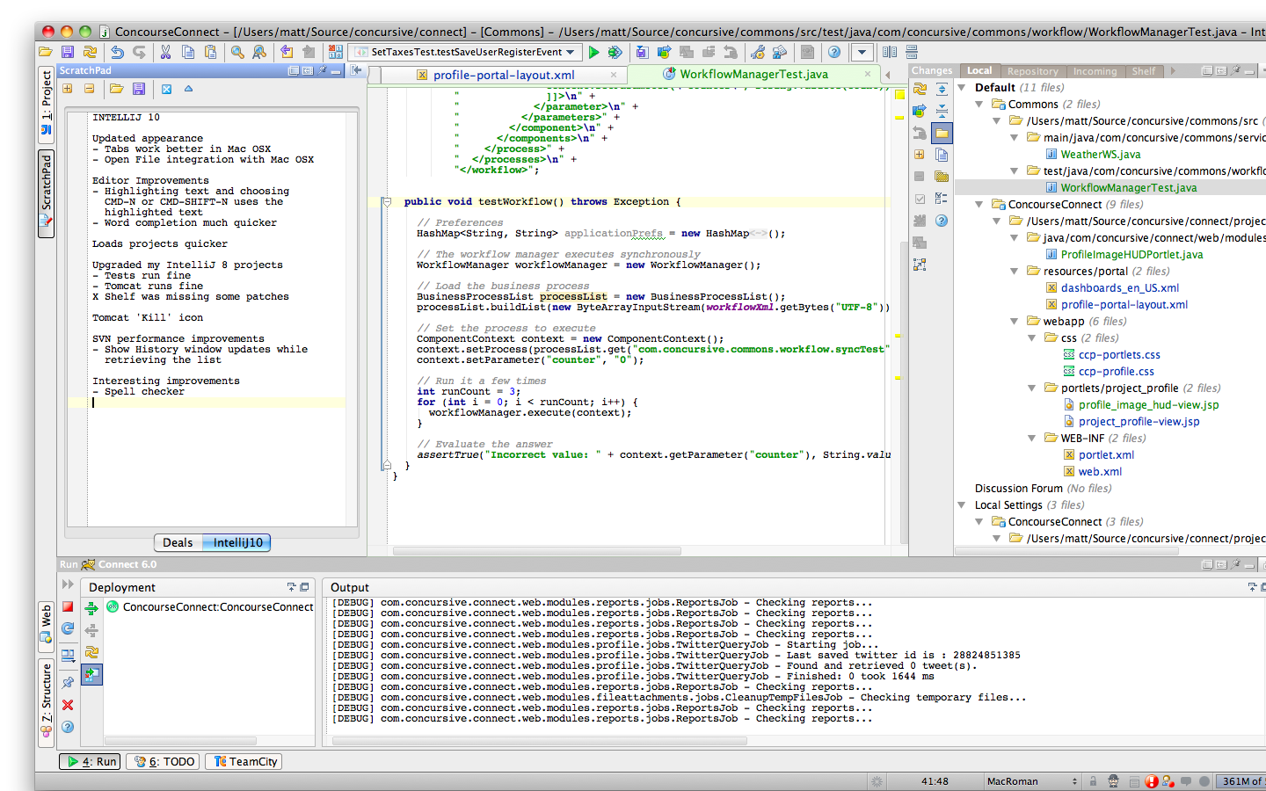Click the 361M memory indicator in status bar

[x=1241, y=781]
